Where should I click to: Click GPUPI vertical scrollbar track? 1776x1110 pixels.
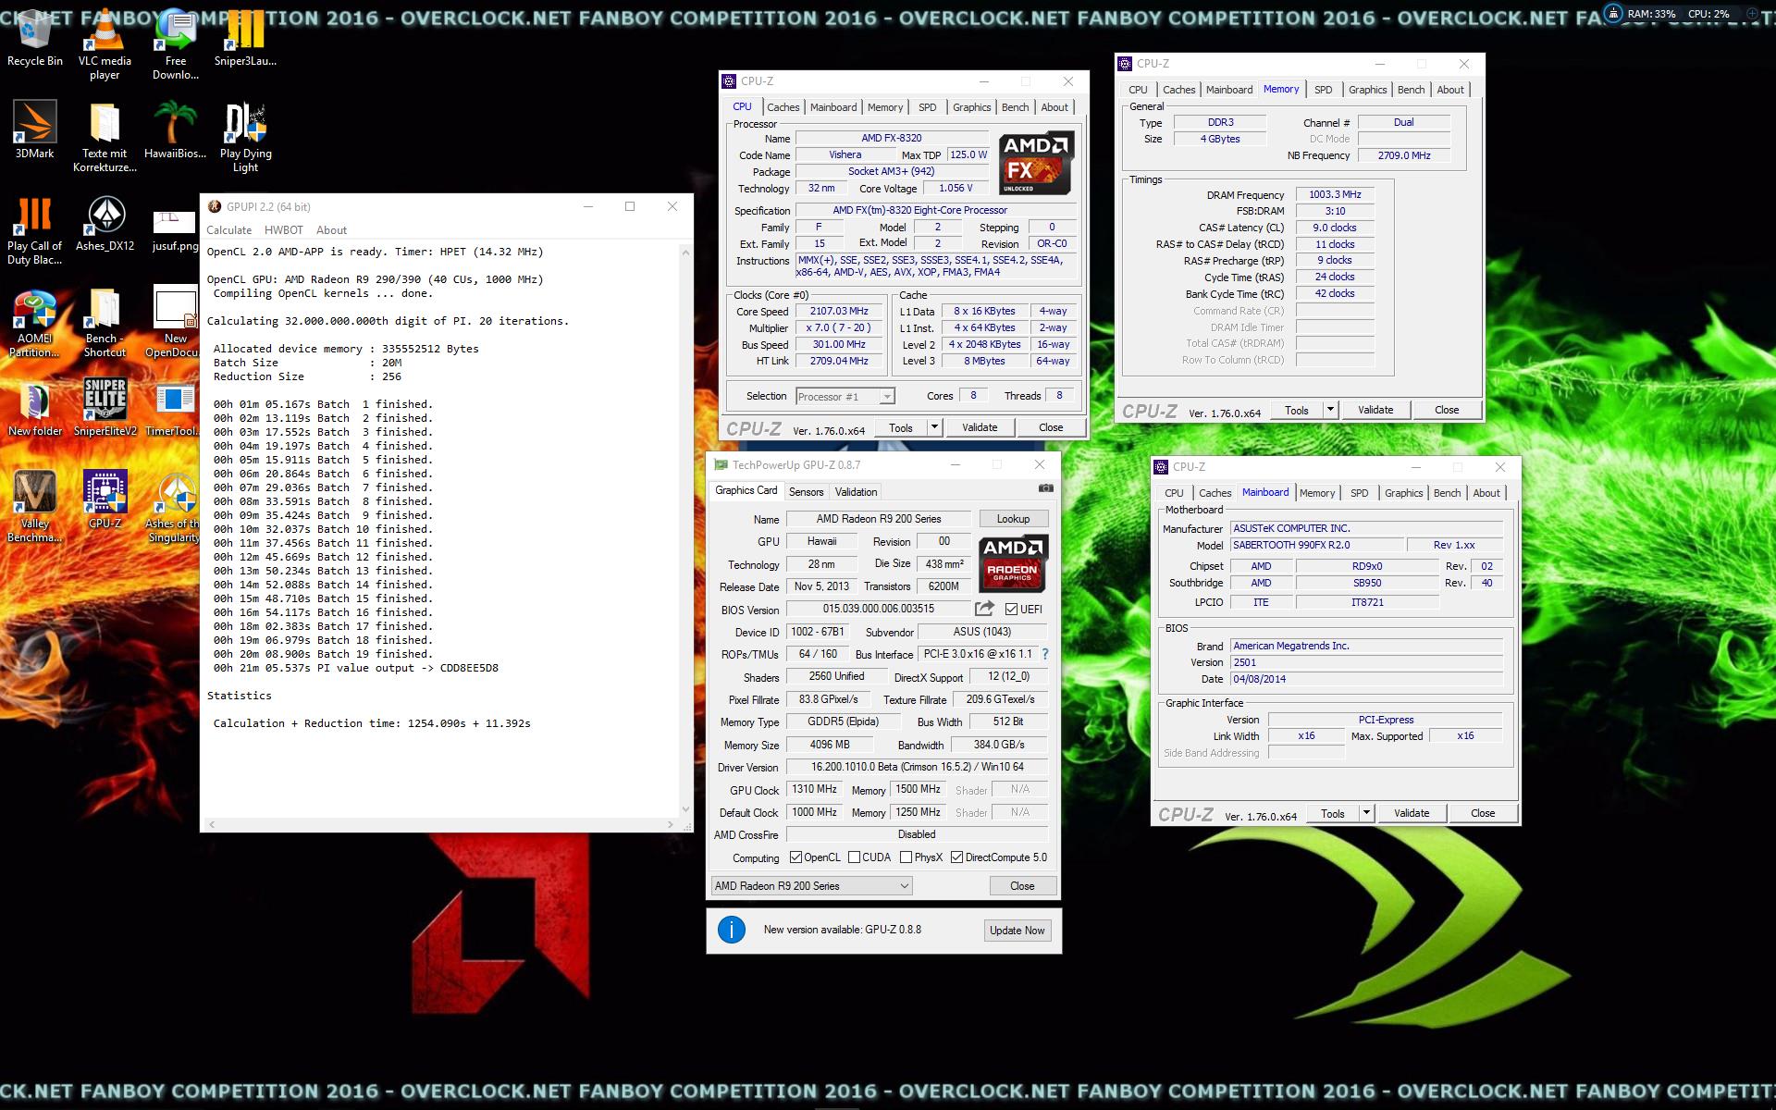[685, 530]
